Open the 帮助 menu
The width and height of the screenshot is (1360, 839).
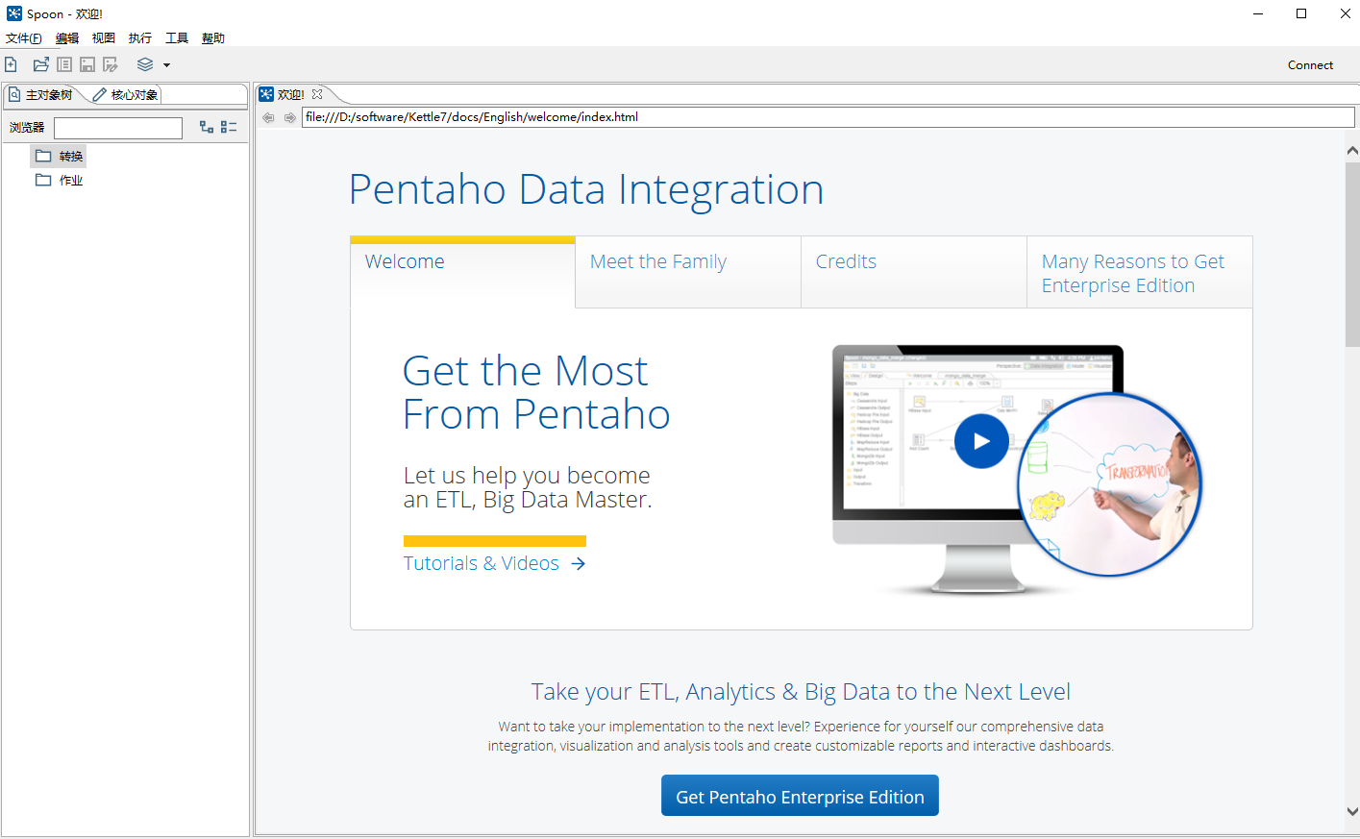click(x=213, y=38)
